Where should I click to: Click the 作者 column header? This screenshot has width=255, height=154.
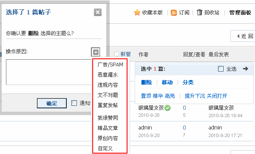[144, 55]
